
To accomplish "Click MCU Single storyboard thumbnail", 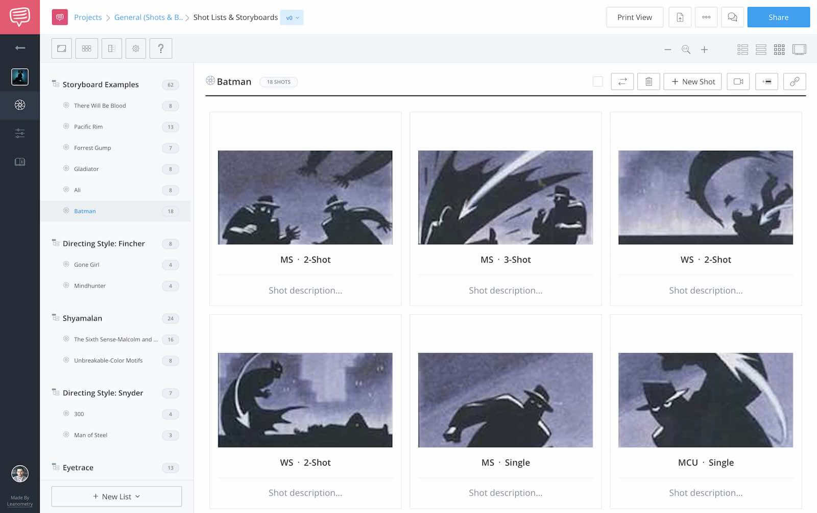I will click(x=706, y=400).
